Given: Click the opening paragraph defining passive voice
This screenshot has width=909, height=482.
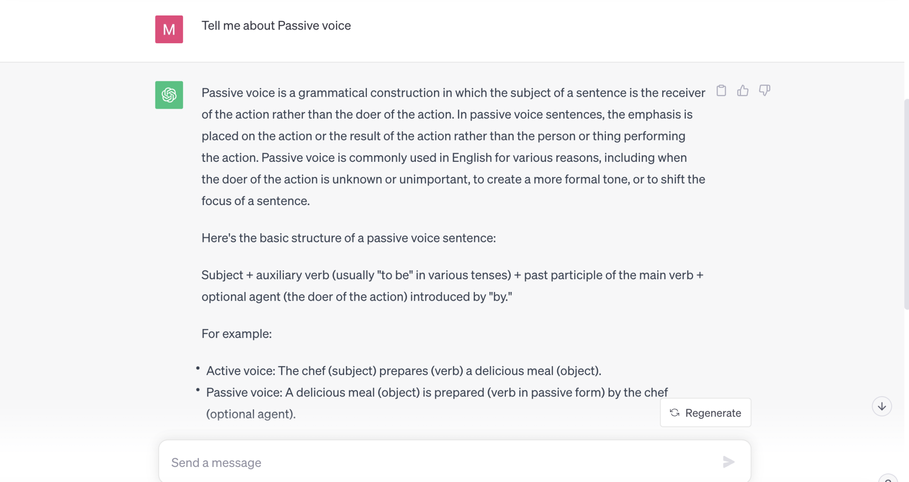Looking at the screenshot, I should point(453,146).
